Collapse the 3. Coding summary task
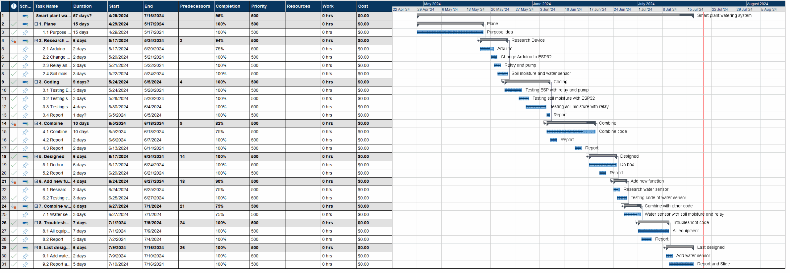Image resolution: width=790 pixels, height=273 pixels. (x=36, y=82)
